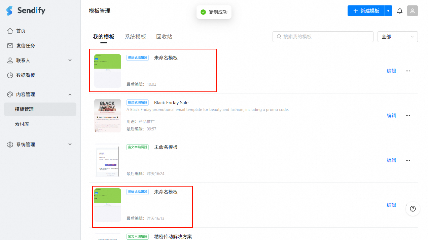Click 富文本编辑器 tag on 精密传动解决方案
This screenshot has width=428, height=240.
138,237
